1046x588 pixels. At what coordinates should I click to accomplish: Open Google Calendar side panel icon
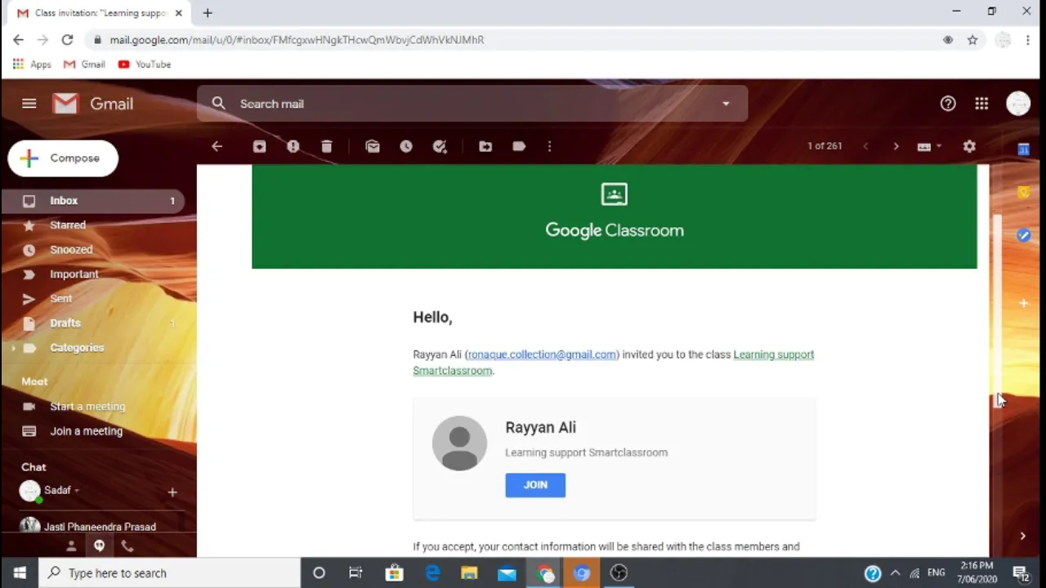(1023, 149)
